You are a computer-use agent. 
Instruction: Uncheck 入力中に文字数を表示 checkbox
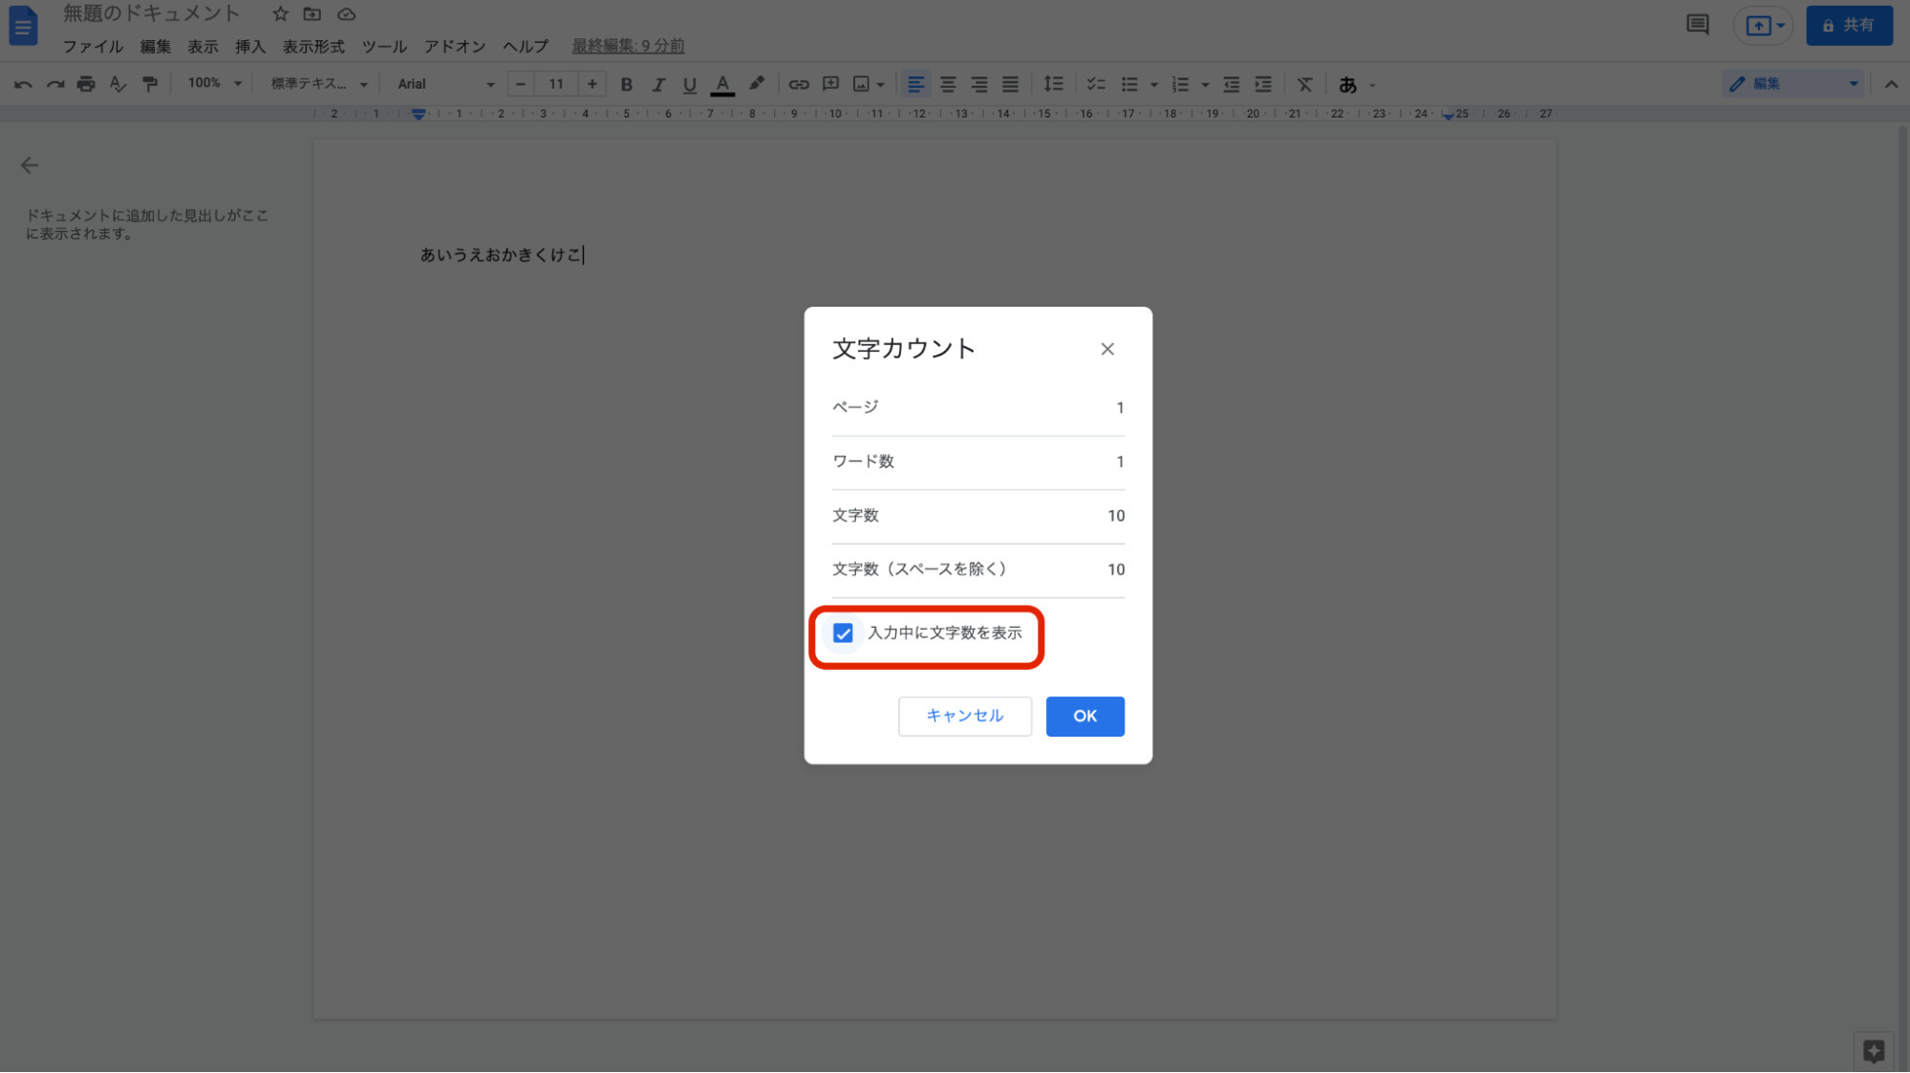point(843,633)
